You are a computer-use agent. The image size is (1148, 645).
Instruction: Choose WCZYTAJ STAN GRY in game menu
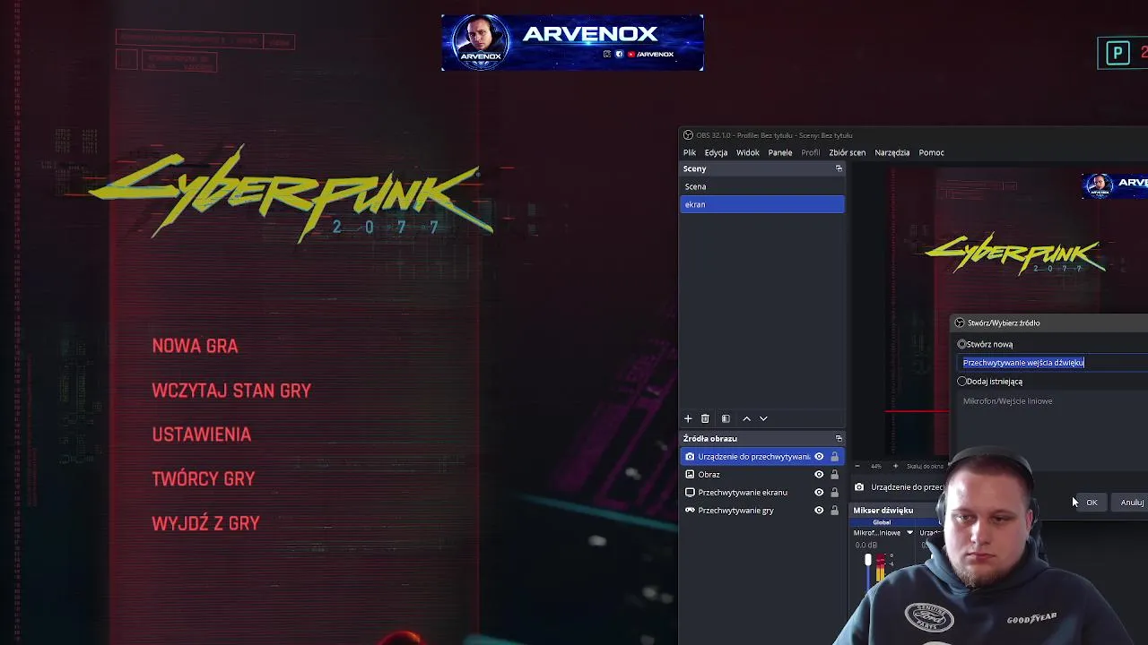coord(231,391)
